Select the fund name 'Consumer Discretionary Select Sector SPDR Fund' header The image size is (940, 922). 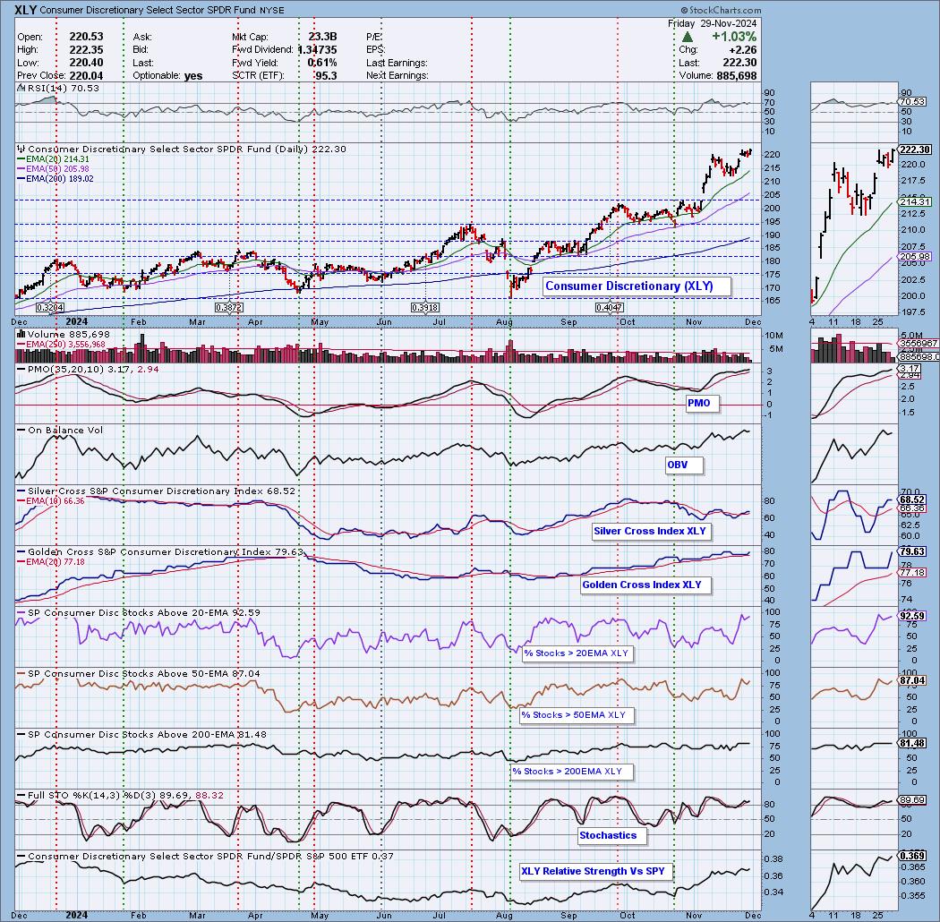tap(149, 10)
